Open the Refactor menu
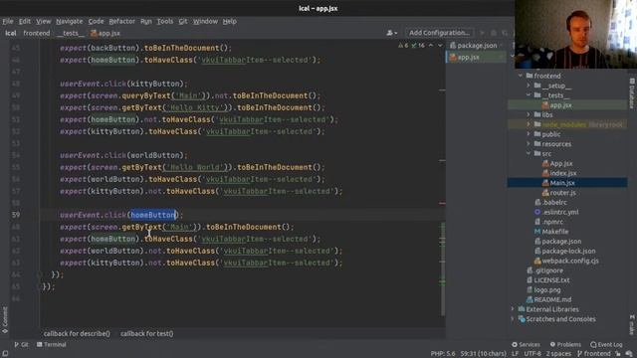637x358 pixels. point(121,22)
